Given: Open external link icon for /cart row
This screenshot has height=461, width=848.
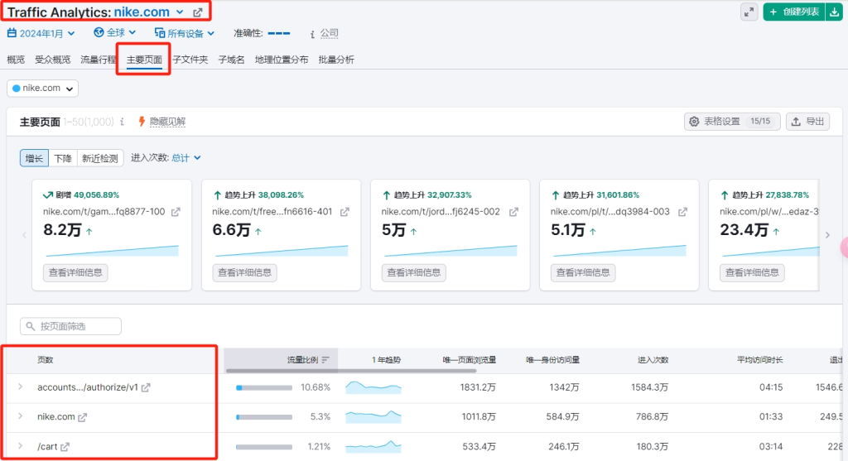Looking at the screenshot, I should click(65, 447).
